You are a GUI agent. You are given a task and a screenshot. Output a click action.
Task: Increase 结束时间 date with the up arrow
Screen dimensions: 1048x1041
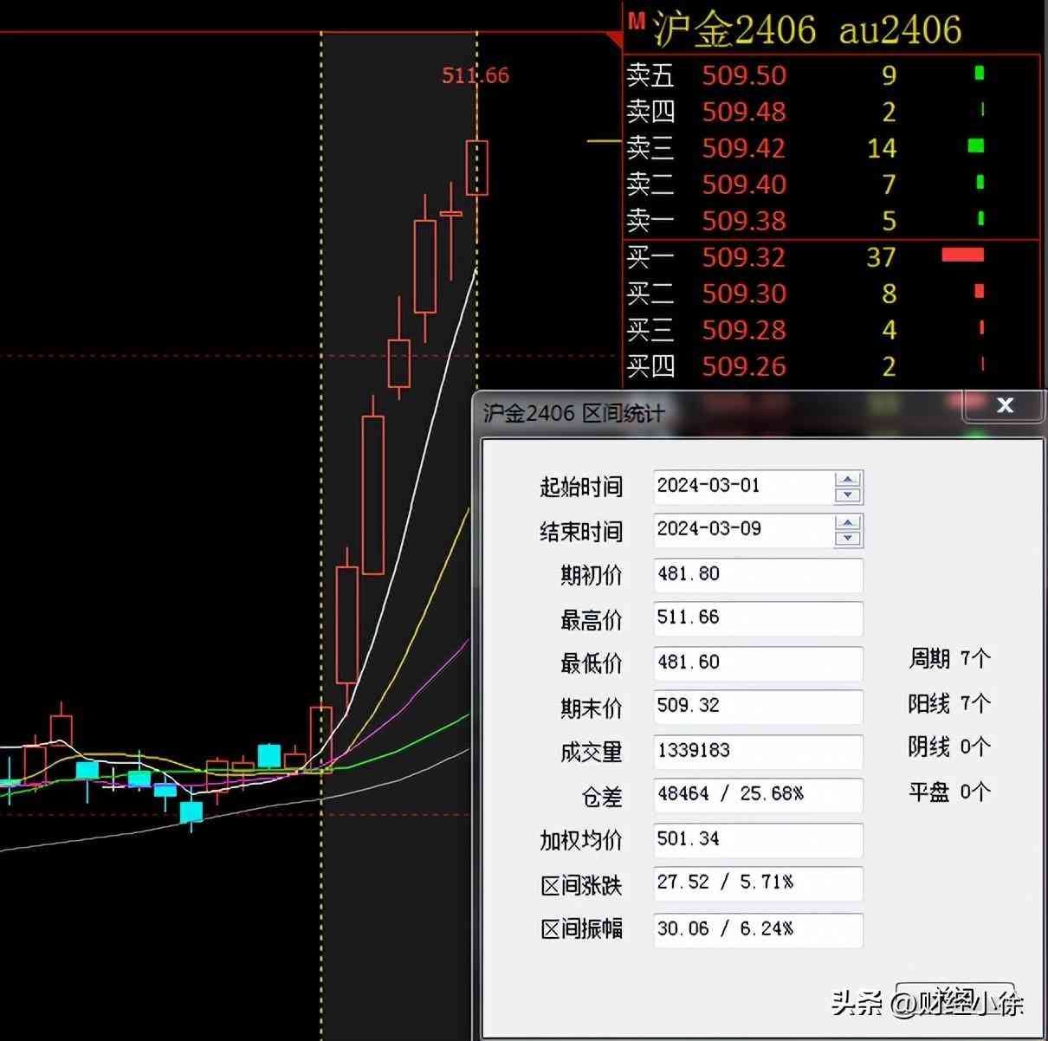point(848,522)
